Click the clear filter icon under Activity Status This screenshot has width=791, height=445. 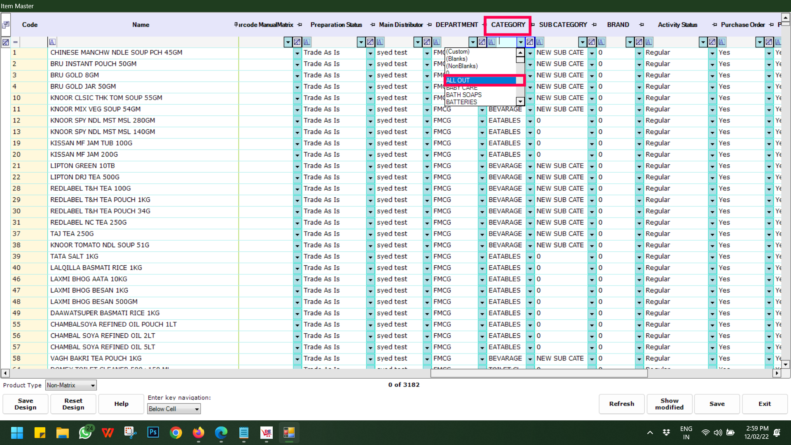(712, 42)
